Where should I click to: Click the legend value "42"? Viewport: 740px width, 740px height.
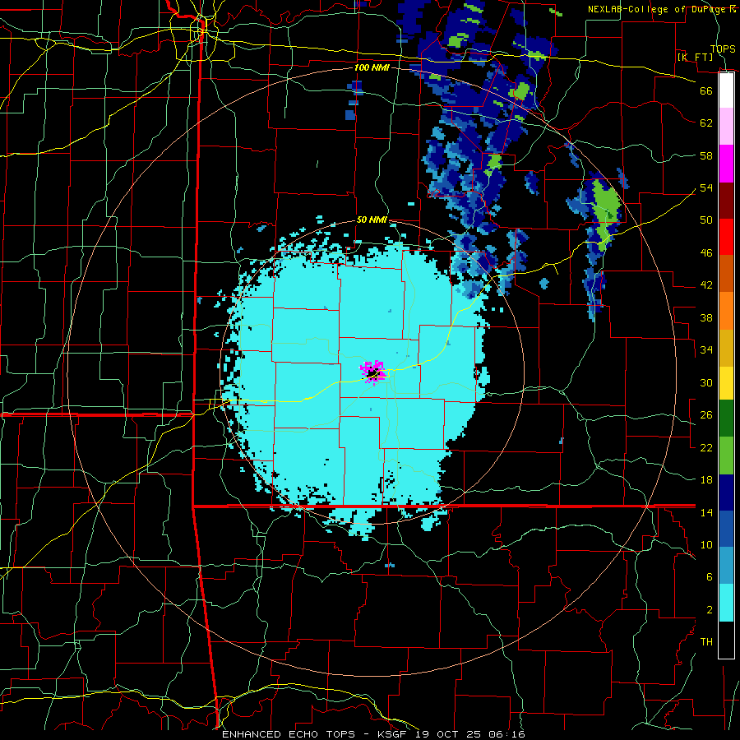coord(706,285)
